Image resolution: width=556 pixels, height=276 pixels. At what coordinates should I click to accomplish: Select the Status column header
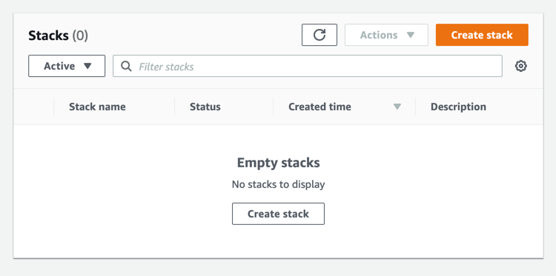205,107
